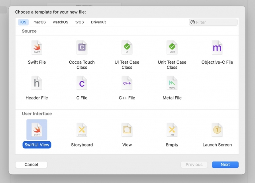Pick the C File template icon
The height and width of the screenshot is (183, 255).
tap(82, 84)
